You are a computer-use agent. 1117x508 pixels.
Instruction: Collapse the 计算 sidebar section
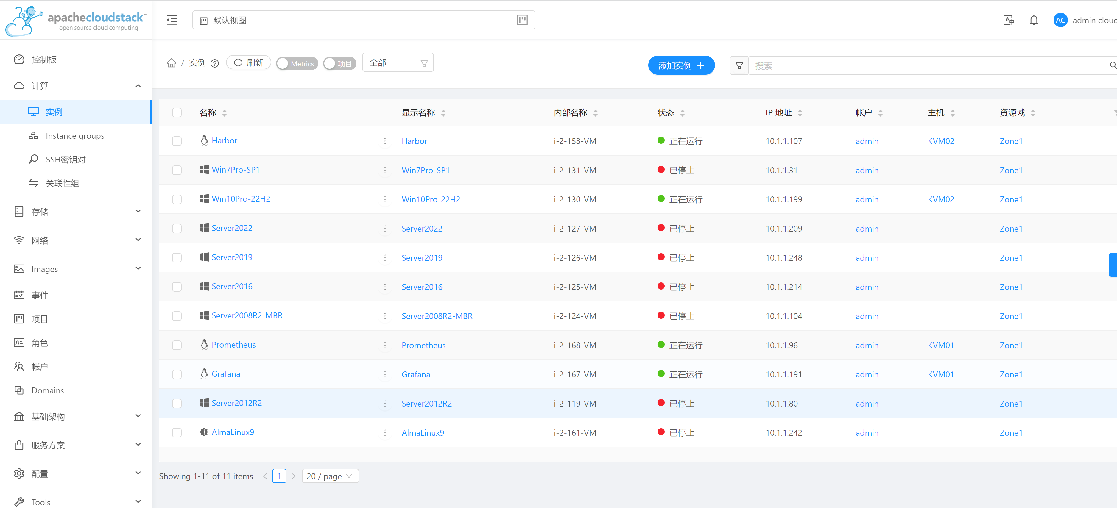76,85
